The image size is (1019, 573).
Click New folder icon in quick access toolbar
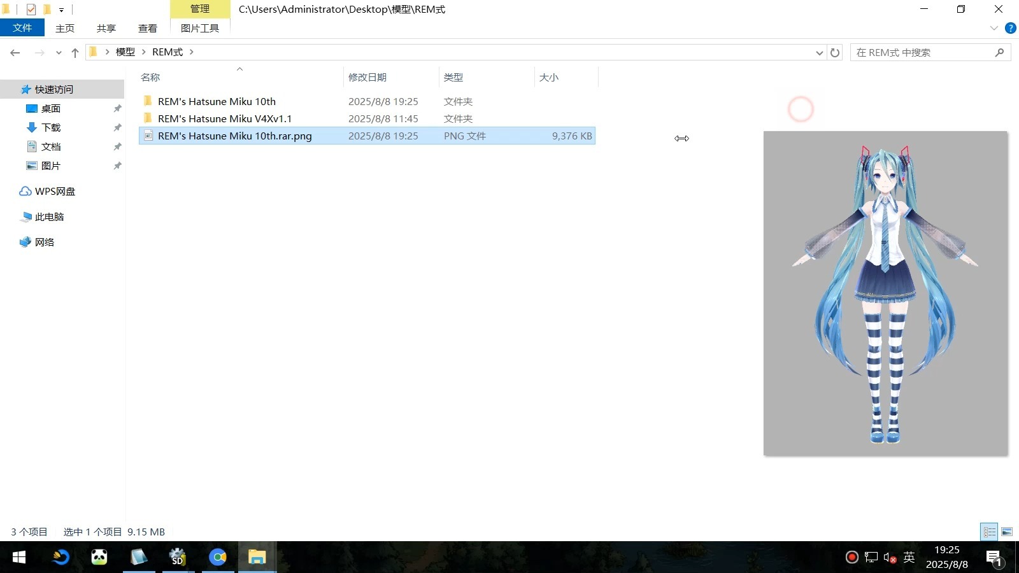tap(46, 10)
